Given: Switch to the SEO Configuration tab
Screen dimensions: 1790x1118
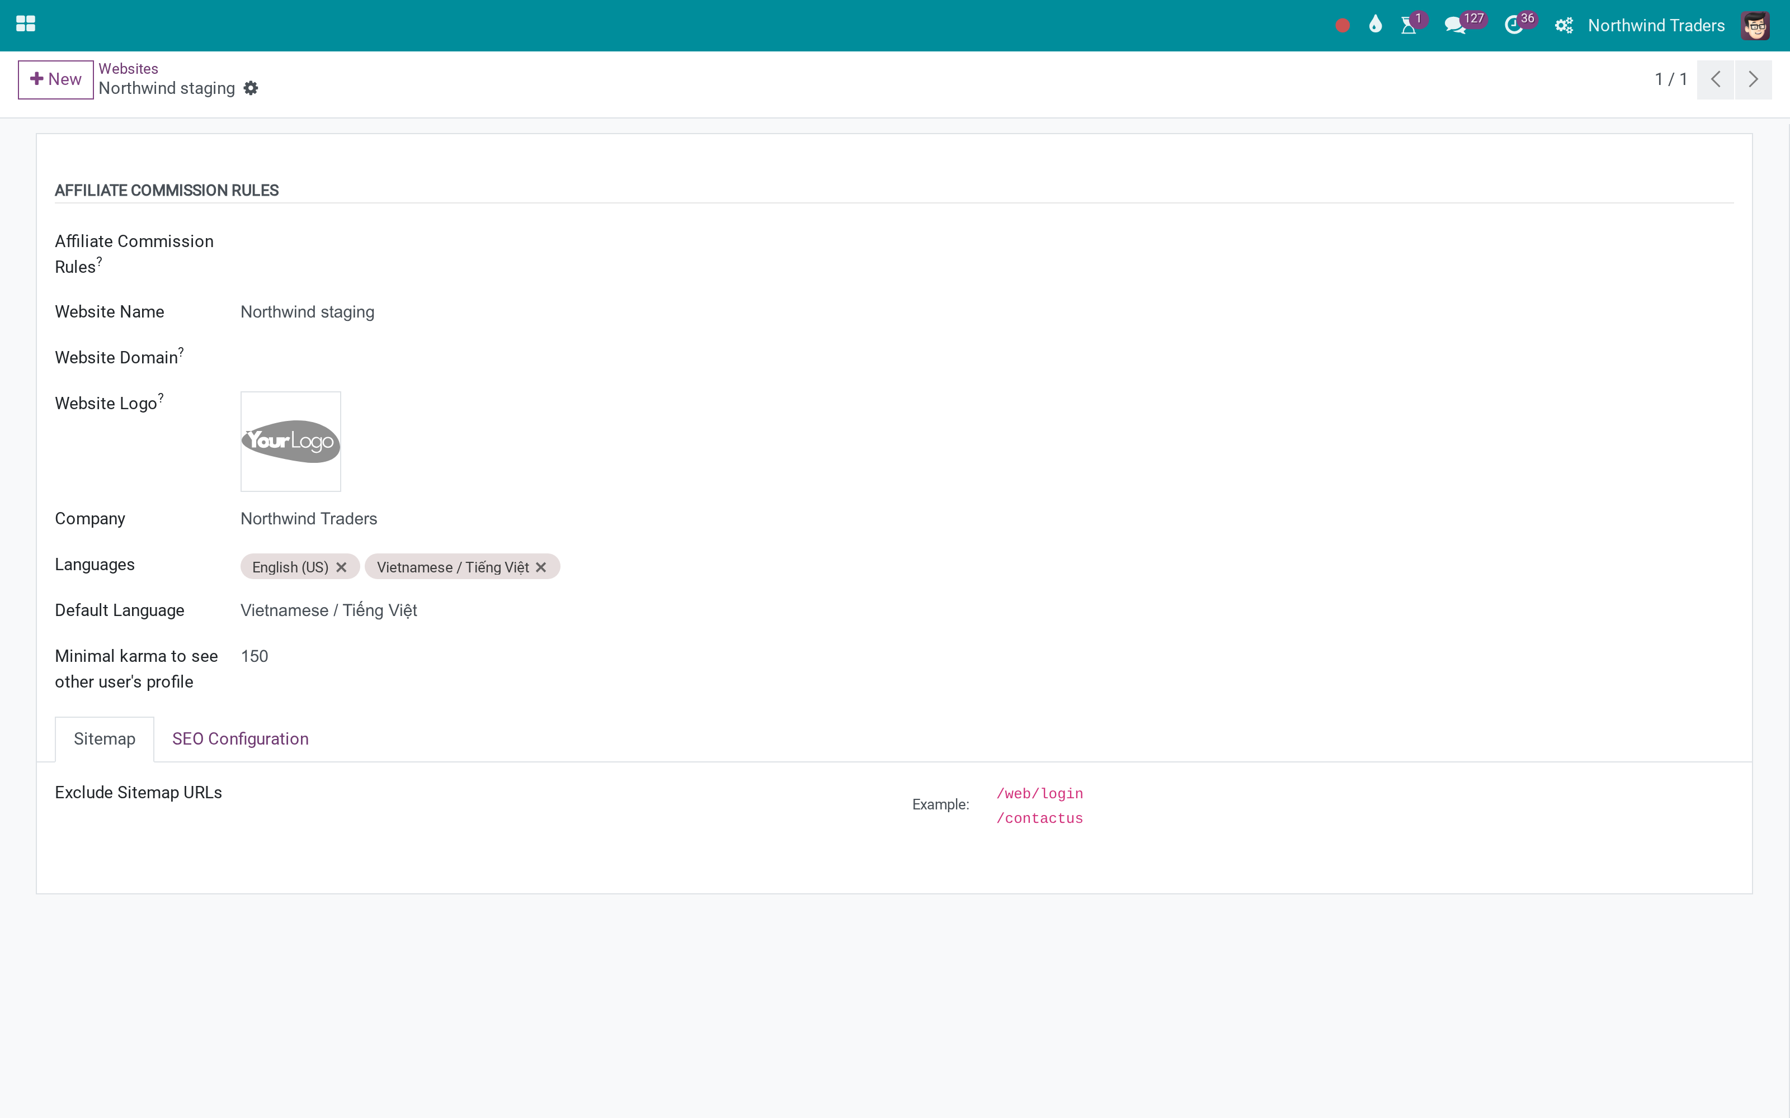Looking at the screenshot, I should point(241,738).
